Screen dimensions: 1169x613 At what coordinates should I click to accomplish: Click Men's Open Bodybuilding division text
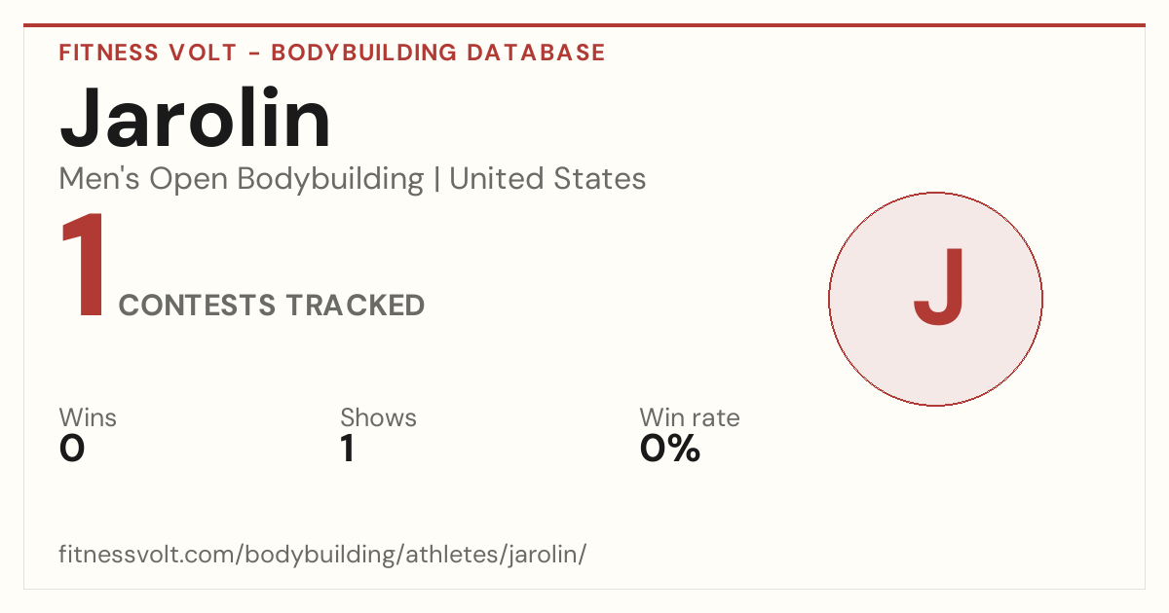pyautogui.click(x=242, y=179)
